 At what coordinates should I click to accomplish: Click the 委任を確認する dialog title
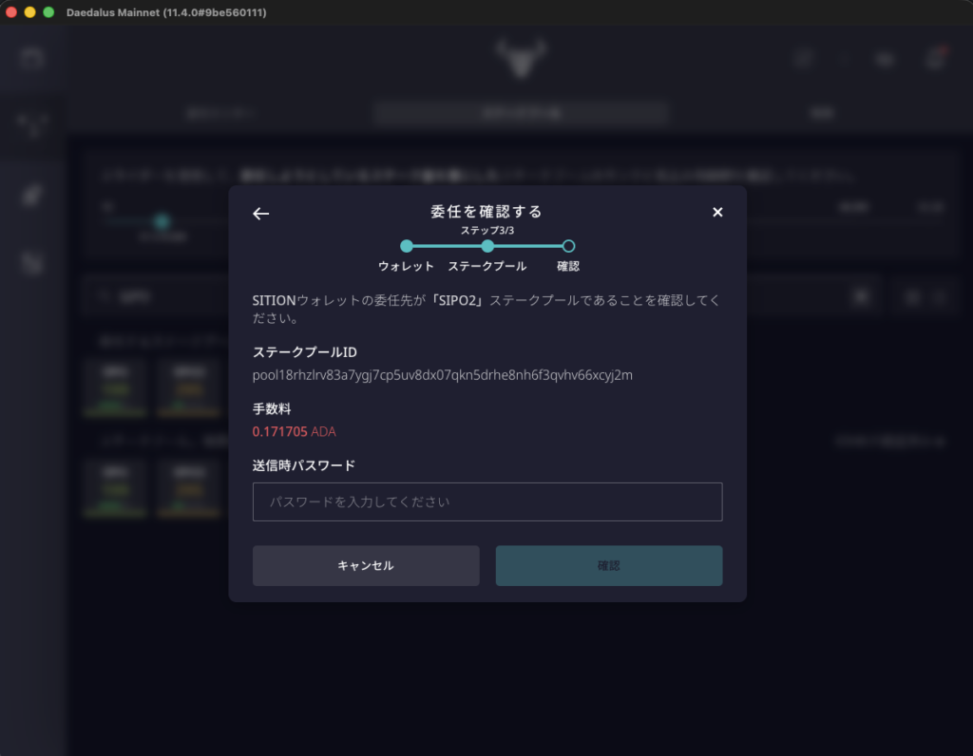click(487, 212)
